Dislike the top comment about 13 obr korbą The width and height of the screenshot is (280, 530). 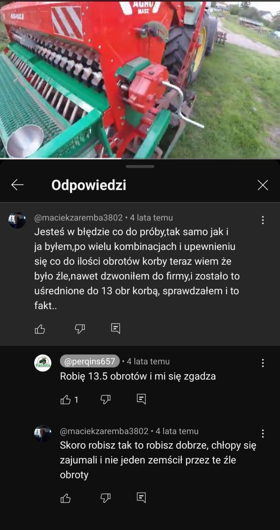click(80, 329)
